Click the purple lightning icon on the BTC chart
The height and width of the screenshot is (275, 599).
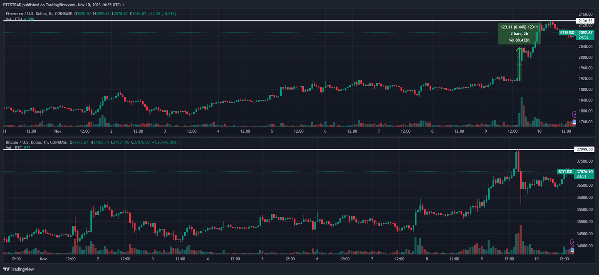[573, 242]
